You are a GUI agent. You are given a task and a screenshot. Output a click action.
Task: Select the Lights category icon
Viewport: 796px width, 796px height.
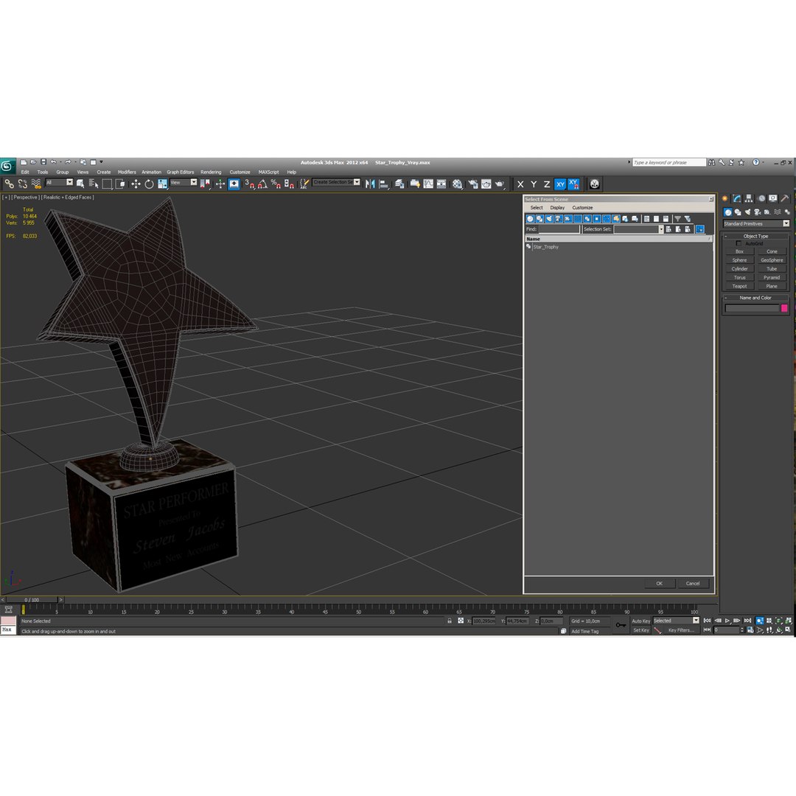coord(747,212)
